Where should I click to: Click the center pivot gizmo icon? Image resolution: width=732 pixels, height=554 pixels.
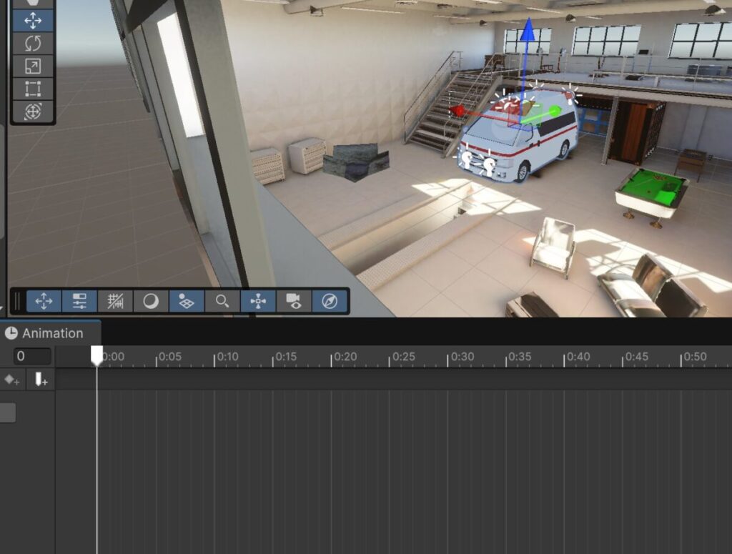tap(258, 301)
